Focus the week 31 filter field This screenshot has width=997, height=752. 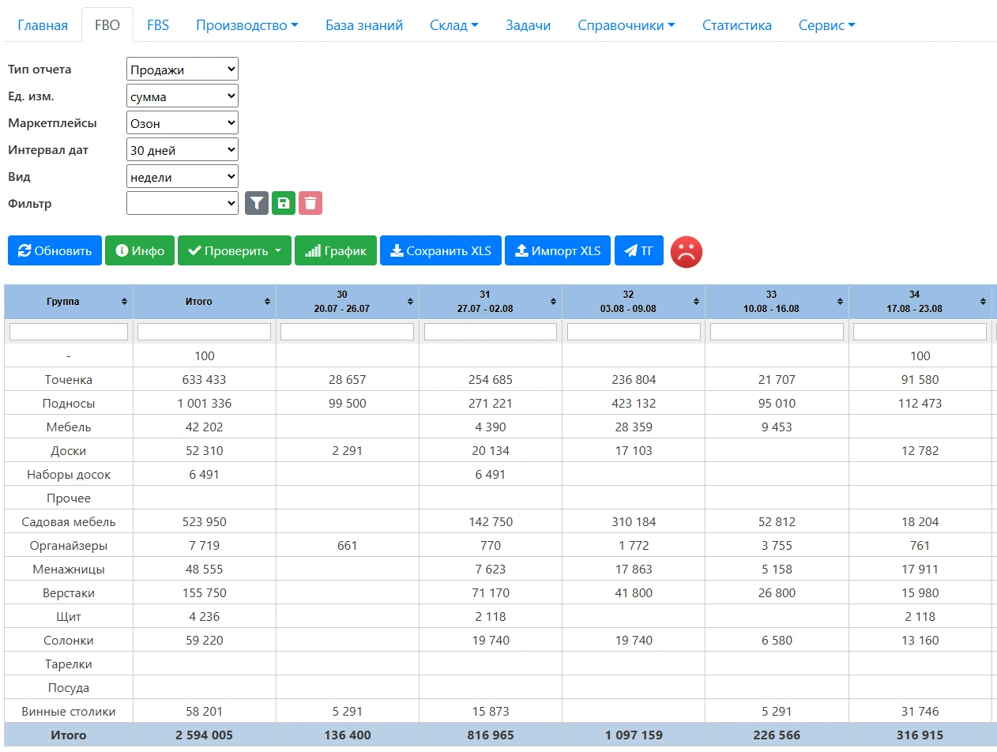tap(491, 332)
